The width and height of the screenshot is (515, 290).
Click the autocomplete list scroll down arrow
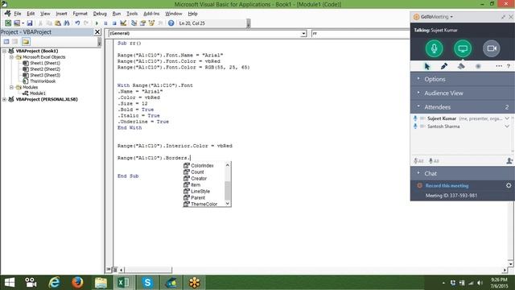pyautogui.click(x=228, y=204)
